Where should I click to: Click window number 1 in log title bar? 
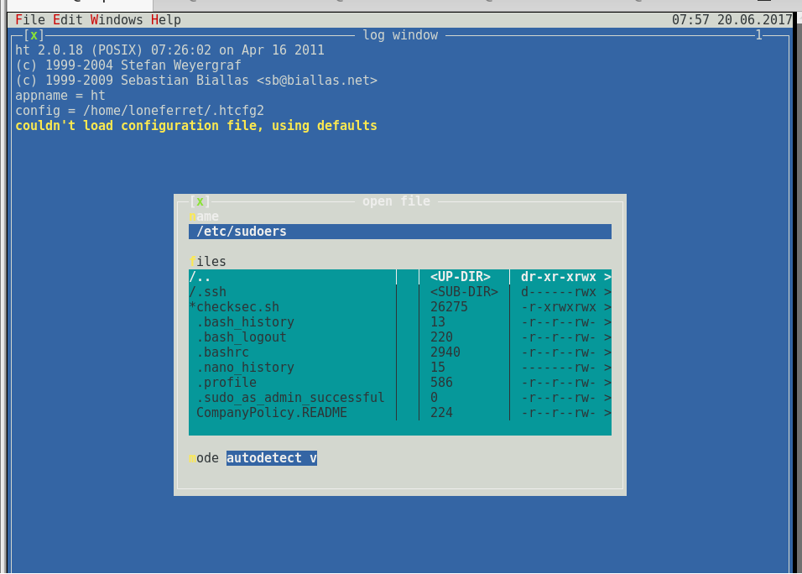[x=758, y=35]
